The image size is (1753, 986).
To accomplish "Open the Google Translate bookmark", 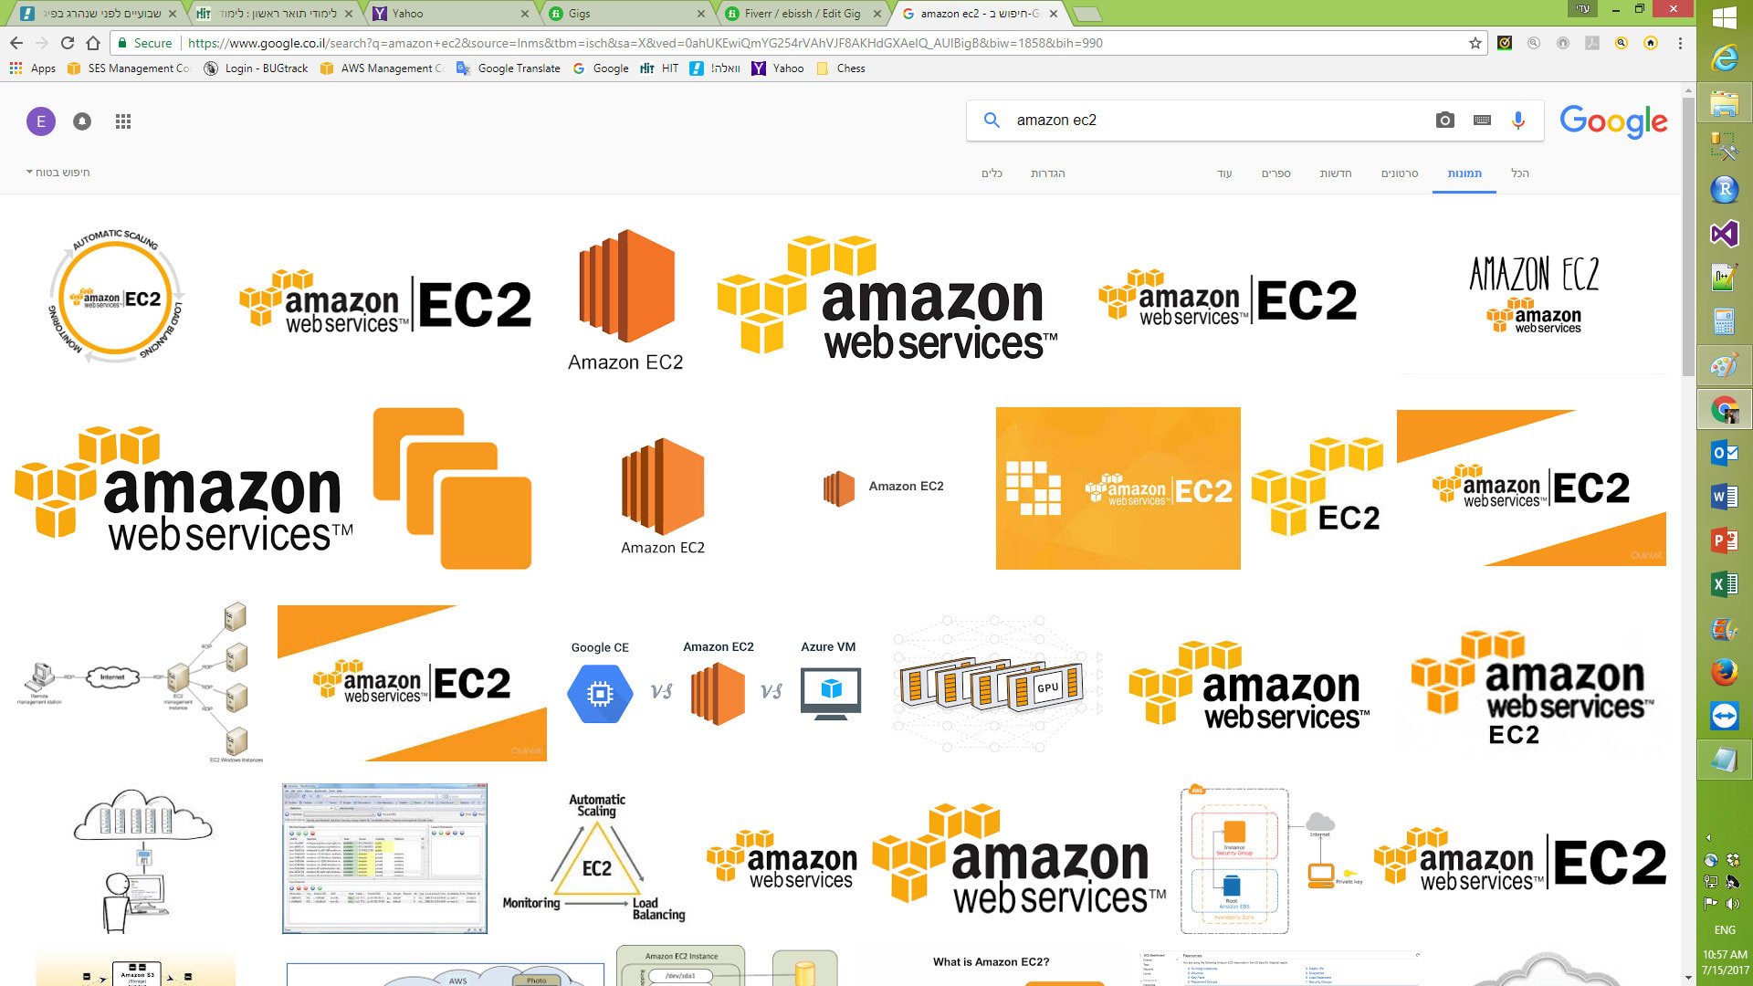I will 509,68.
